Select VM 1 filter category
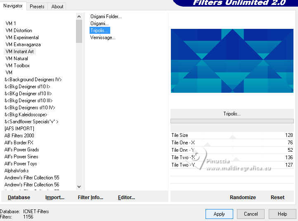The image size is (298, 221). pos(11,24)
